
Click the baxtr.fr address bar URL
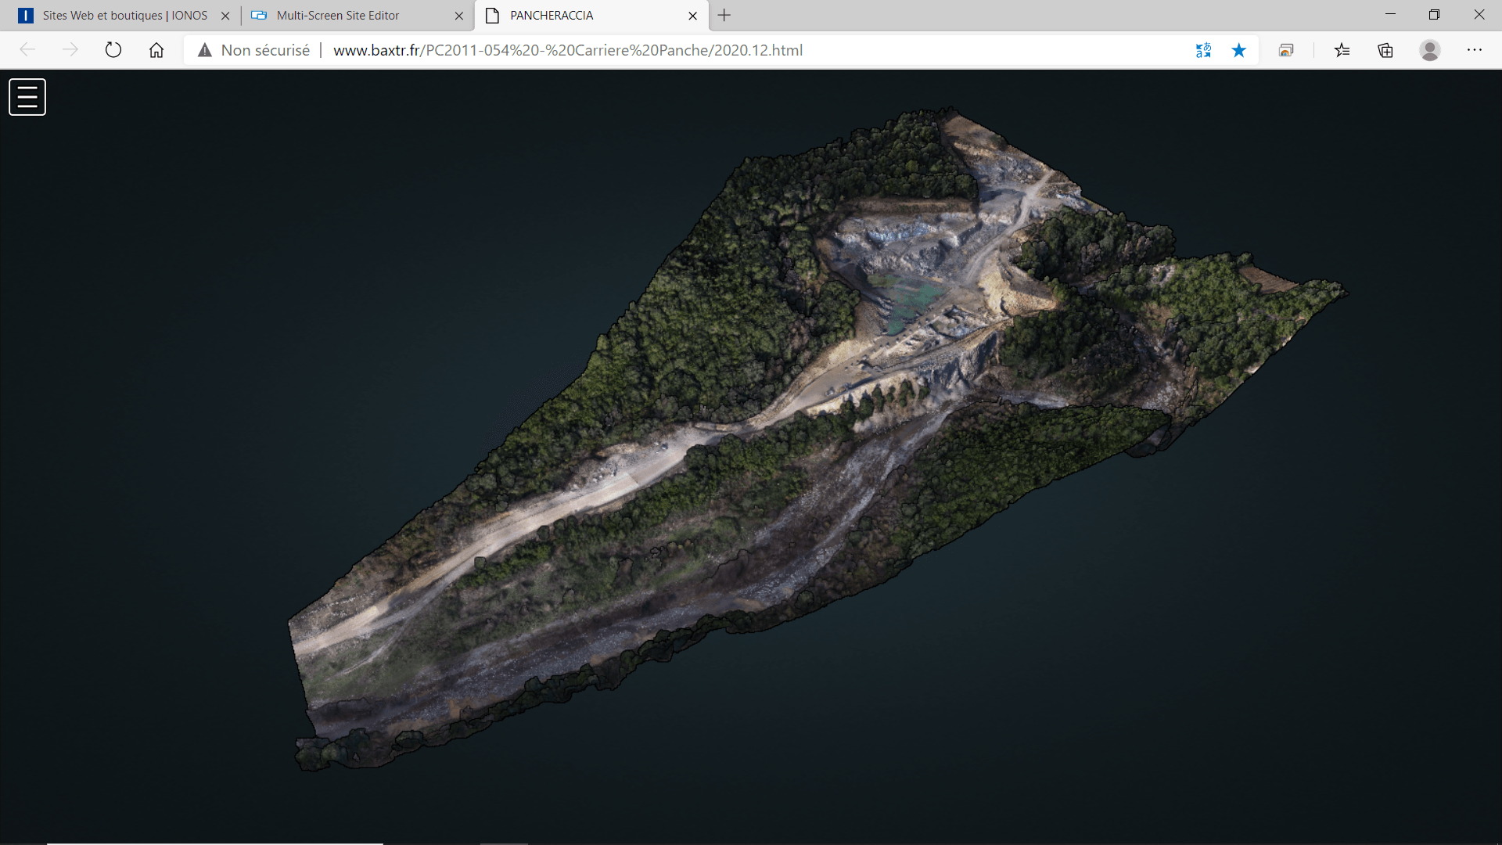[x=567, y=50]
